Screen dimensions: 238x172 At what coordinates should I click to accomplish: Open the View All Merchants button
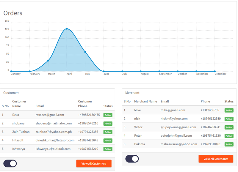pos(216,159)
